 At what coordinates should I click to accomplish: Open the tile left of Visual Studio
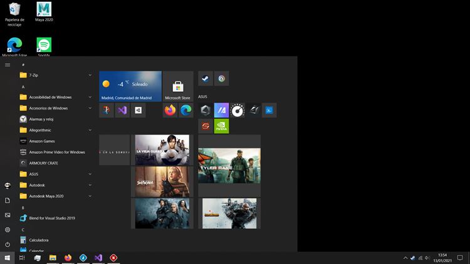[107, 110]
